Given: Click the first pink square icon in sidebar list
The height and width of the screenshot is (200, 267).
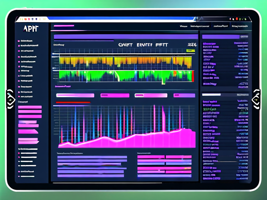Looking at the screenshot, I should click(19, 41).
